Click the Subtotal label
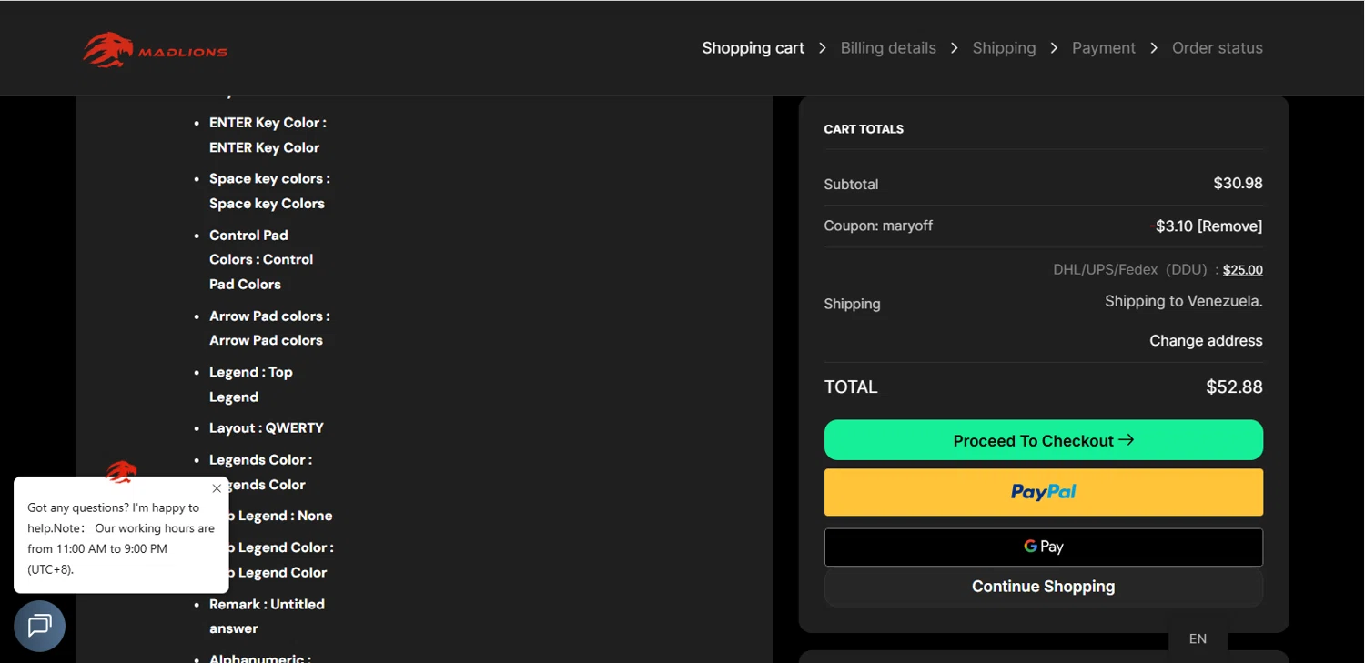1365x663 pixels. pos(851,185)
